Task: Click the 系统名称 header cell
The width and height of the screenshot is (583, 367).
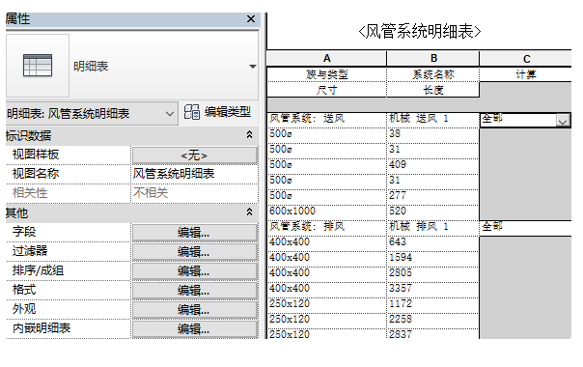Action: [433, 74]
